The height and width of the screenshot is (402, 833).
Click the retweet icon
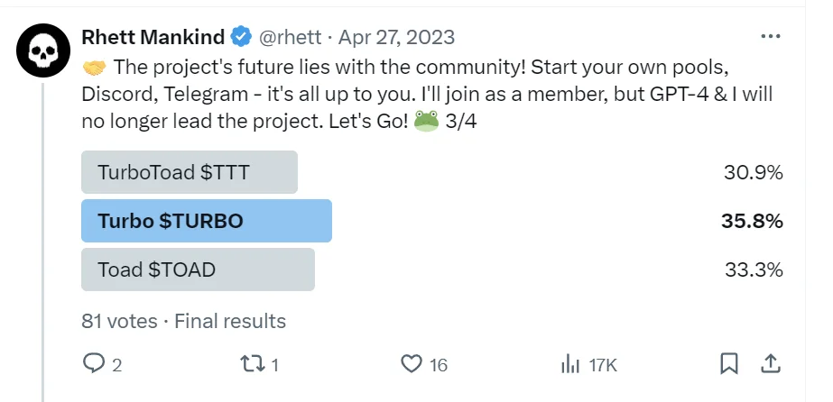(x=253, y=364)
